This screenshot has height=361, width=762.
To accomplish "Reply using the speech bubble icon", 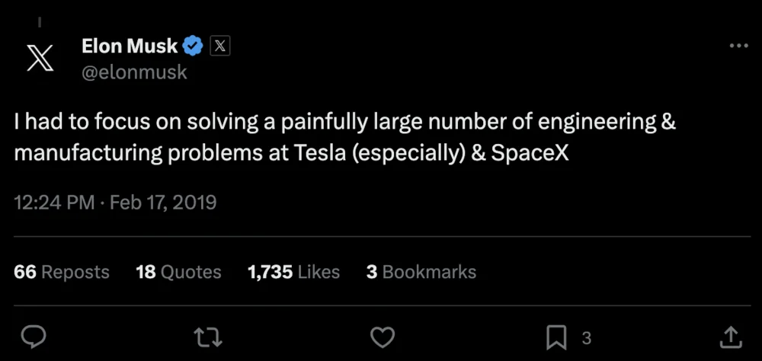I will 34,337.
